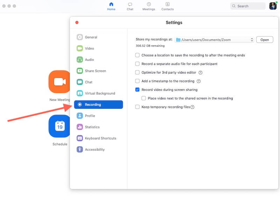Check Place video next to shared screen
Screen dimensions: 280x199
(x=143, y=98)
